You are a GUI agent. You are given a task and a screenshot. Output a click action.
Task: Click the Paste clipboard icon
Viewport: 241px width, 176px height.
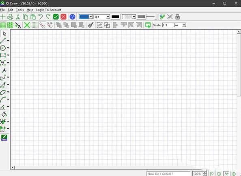(33, 17)
